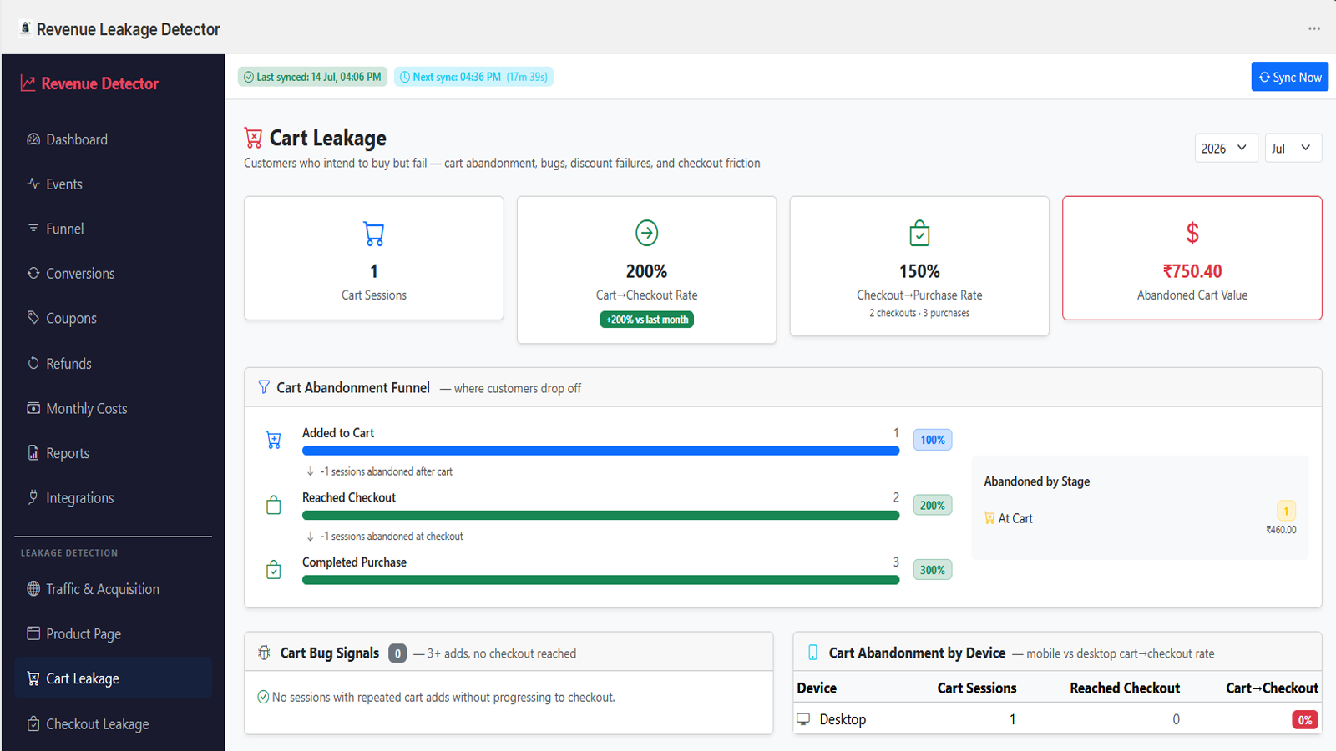Click the At Cart count badge 1

[1286, 511]
